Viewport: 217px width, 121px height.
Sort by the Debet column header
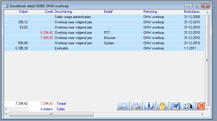click(x=23, y=12)
